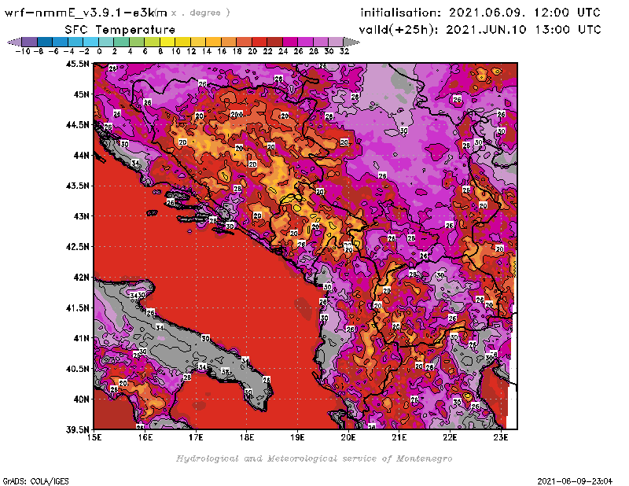The image size is (629, 486).
Task: Click the legend swatch between 16 and 18
Action: (228, 42)
